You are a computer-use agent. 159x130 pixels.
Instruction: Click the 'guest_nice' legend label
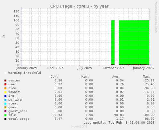pos(18,111)
